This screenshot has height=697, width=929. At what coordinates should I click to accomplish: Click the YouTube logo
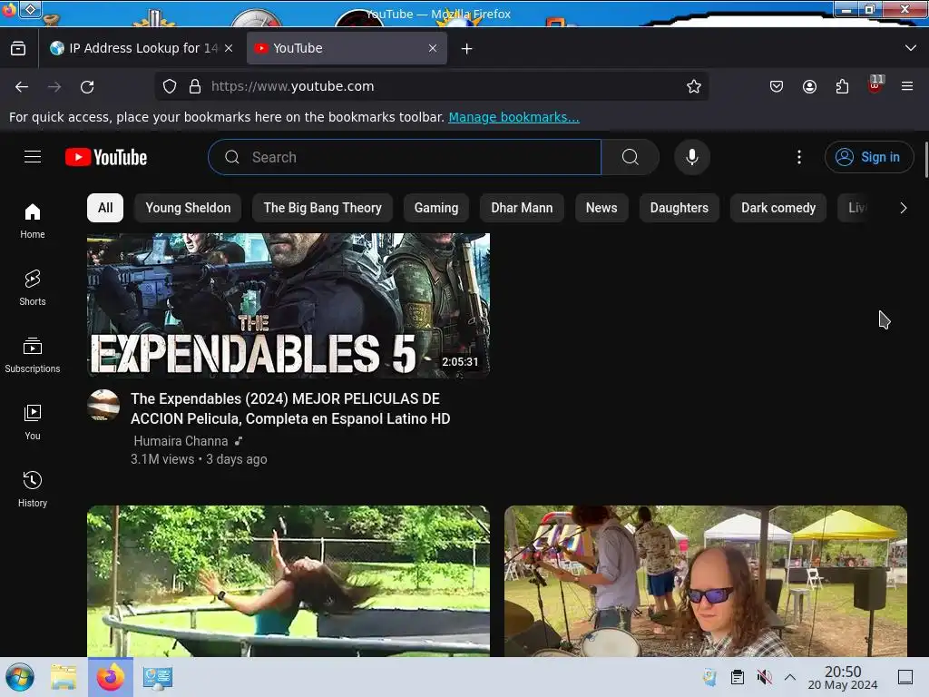106,157
